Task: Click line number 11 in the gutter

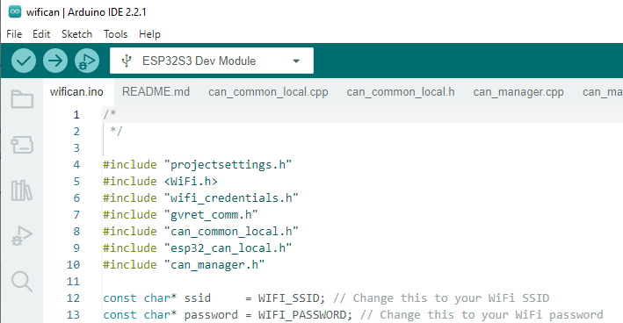Action: [x=73, y=282]
